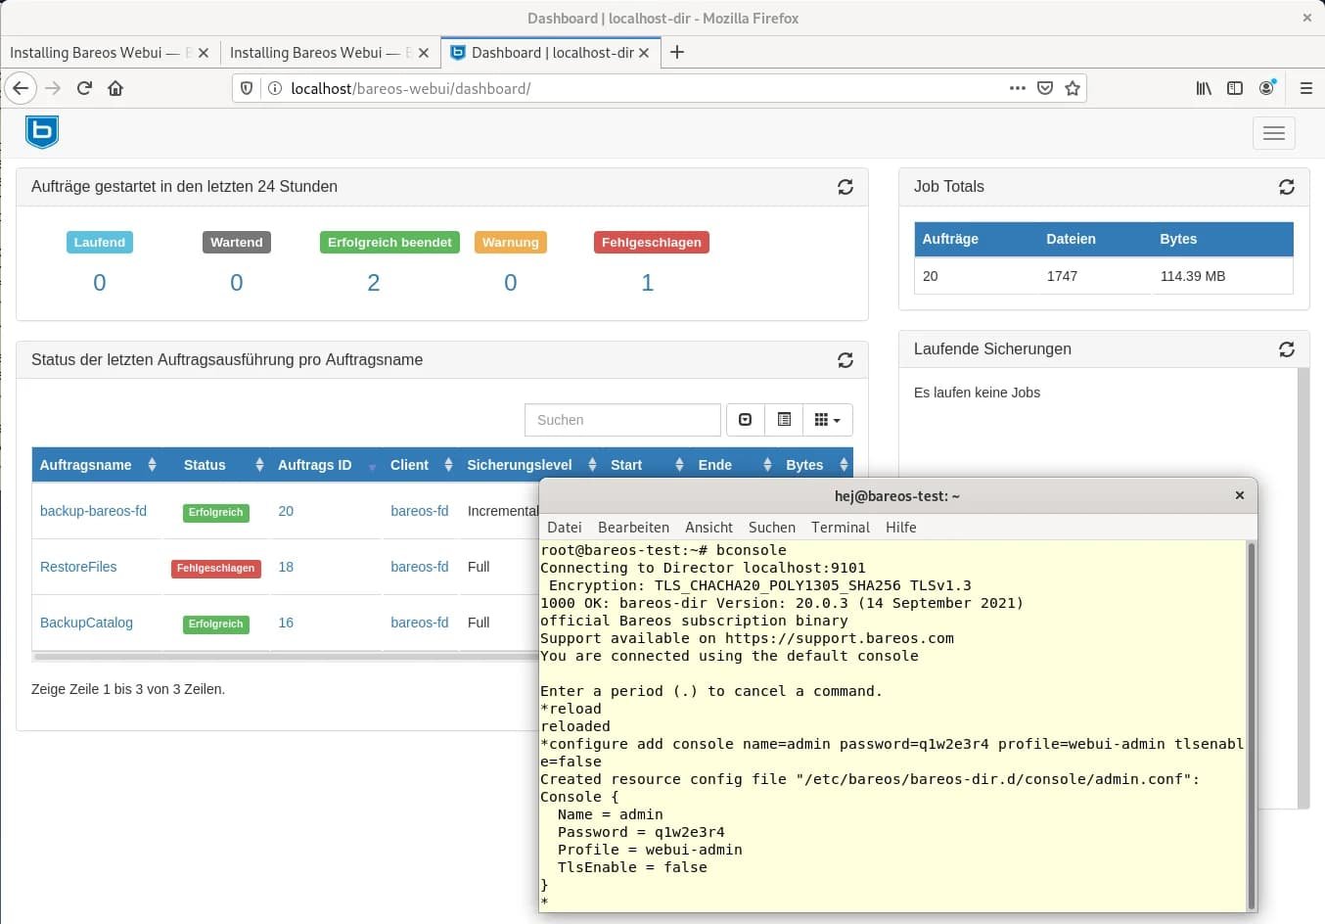The image size is (1325, 924).
Task: Open Firefox library icon
Action: pyautogui.click(x=1204, y=88)
